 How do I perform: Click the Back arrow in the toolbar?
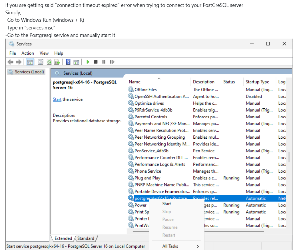pyautogui.click(x=10, y=62)
